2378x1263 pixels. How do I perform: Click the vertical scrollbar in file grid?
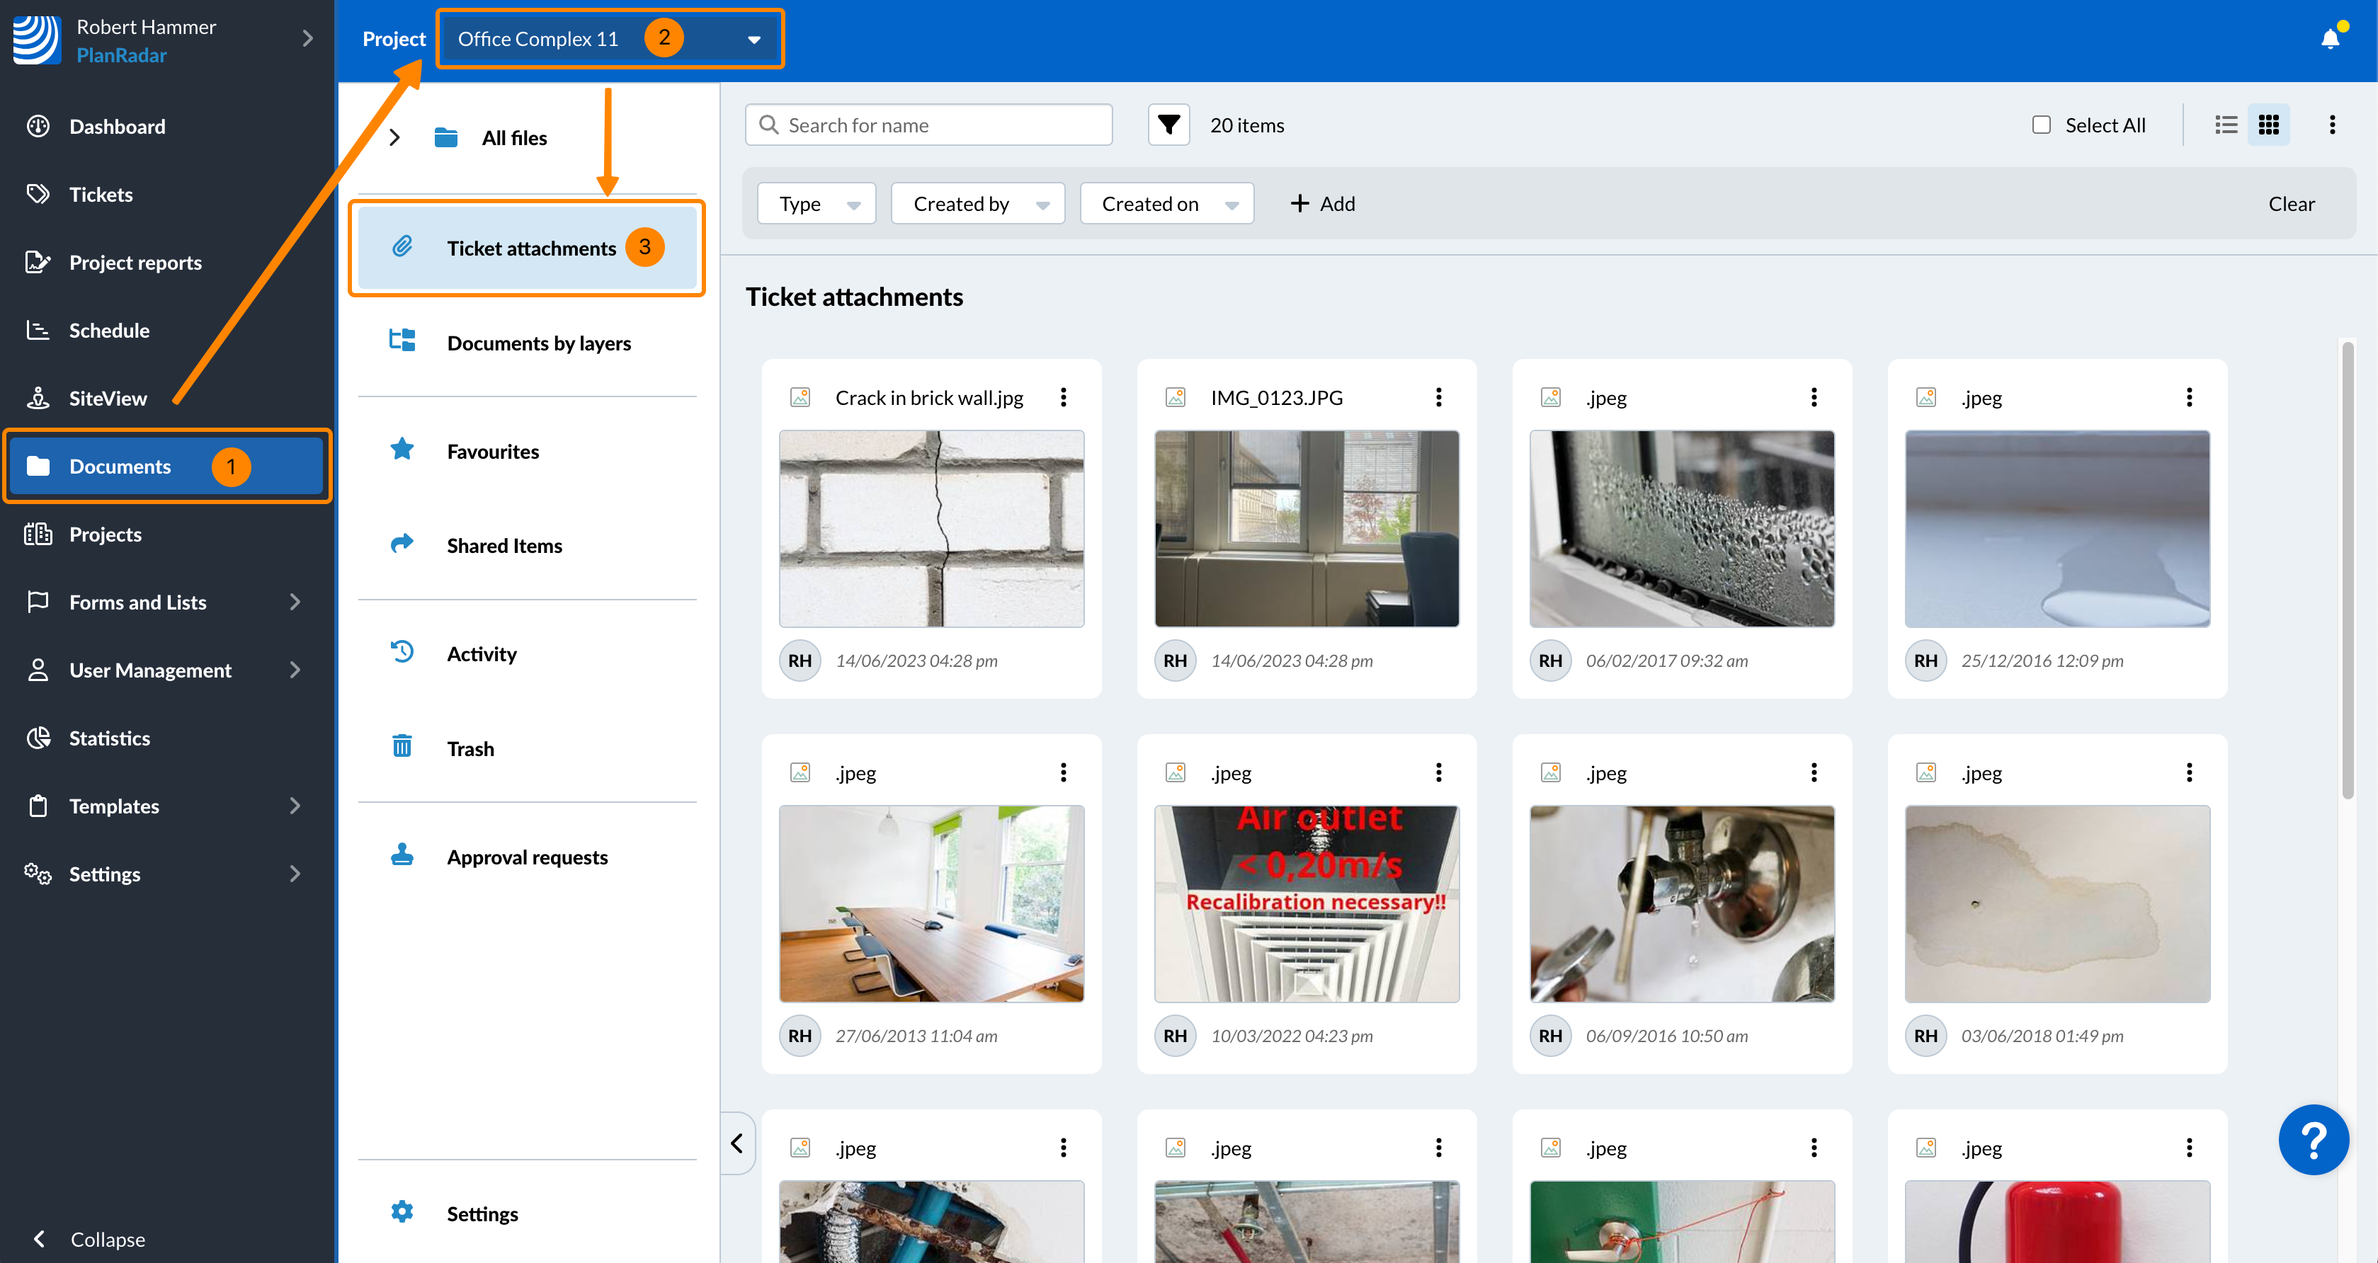(x=2347, y=570)
